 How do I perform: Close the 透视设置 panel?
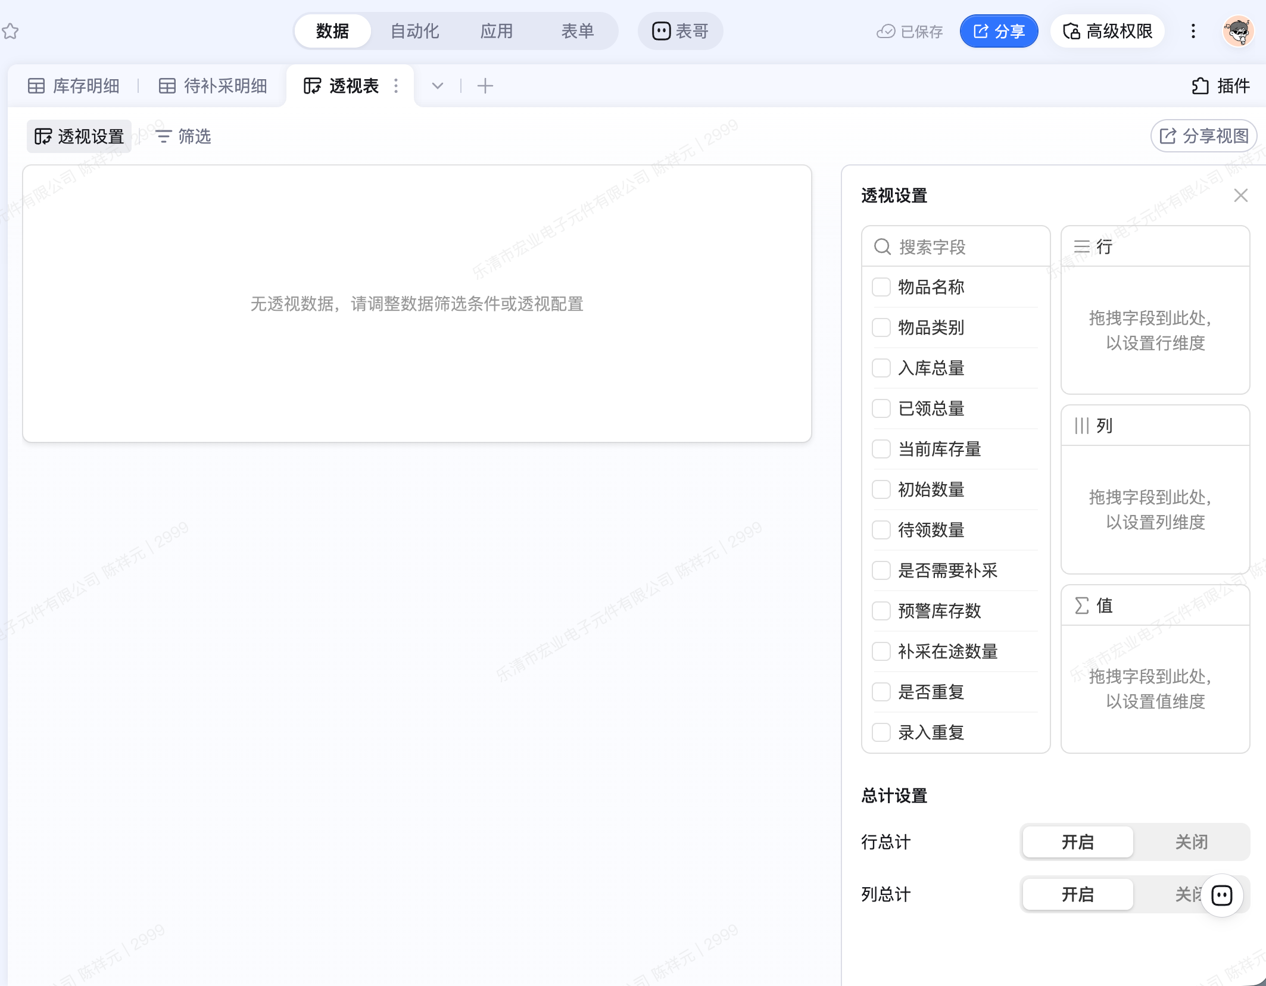click(1241, 195)
